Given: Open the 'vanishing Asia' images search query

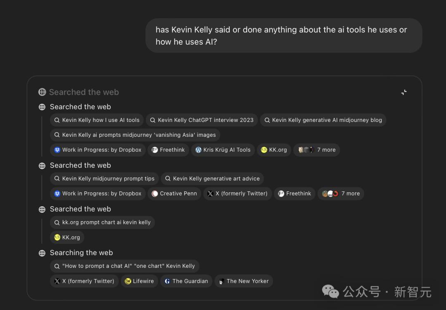Looking at the screenshot, I should pos(135,135).
